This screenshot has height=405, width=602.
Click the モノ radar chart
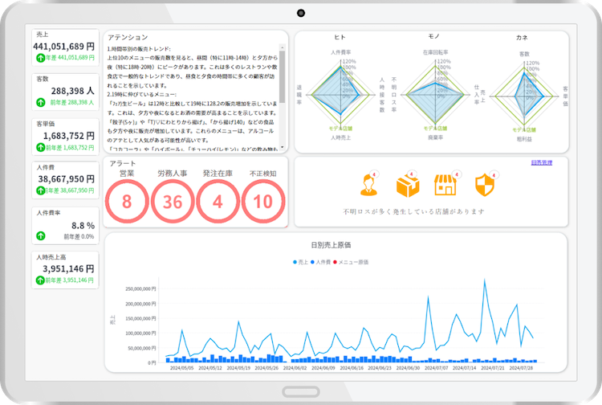click(x=435, y=95)
